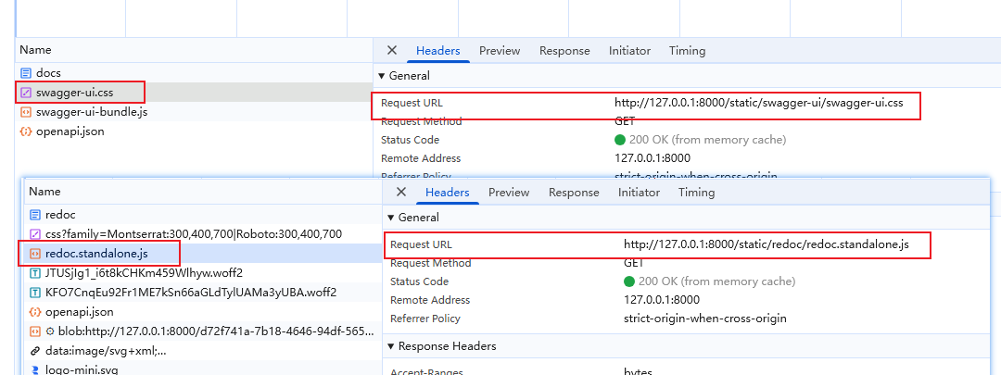Click swagger-ui.css Request URL value
This screenshot has height=375, width=1001.
tap(759, 103)
